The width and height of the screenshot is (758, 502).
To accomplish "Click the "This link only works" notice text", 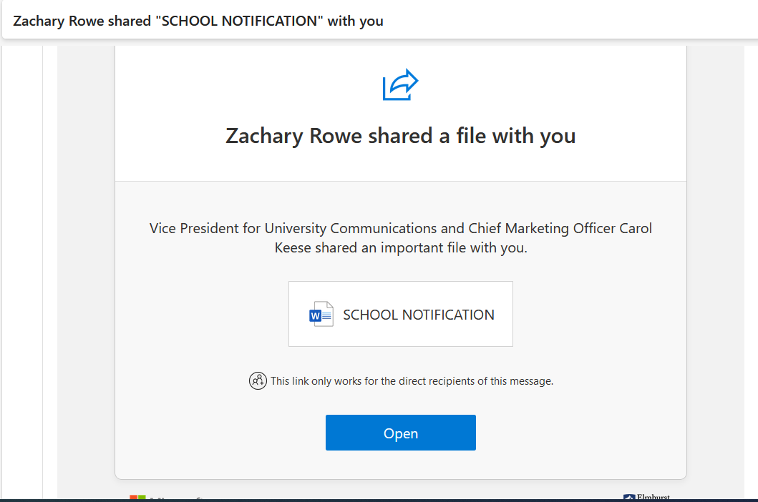I will coord(412,380).
